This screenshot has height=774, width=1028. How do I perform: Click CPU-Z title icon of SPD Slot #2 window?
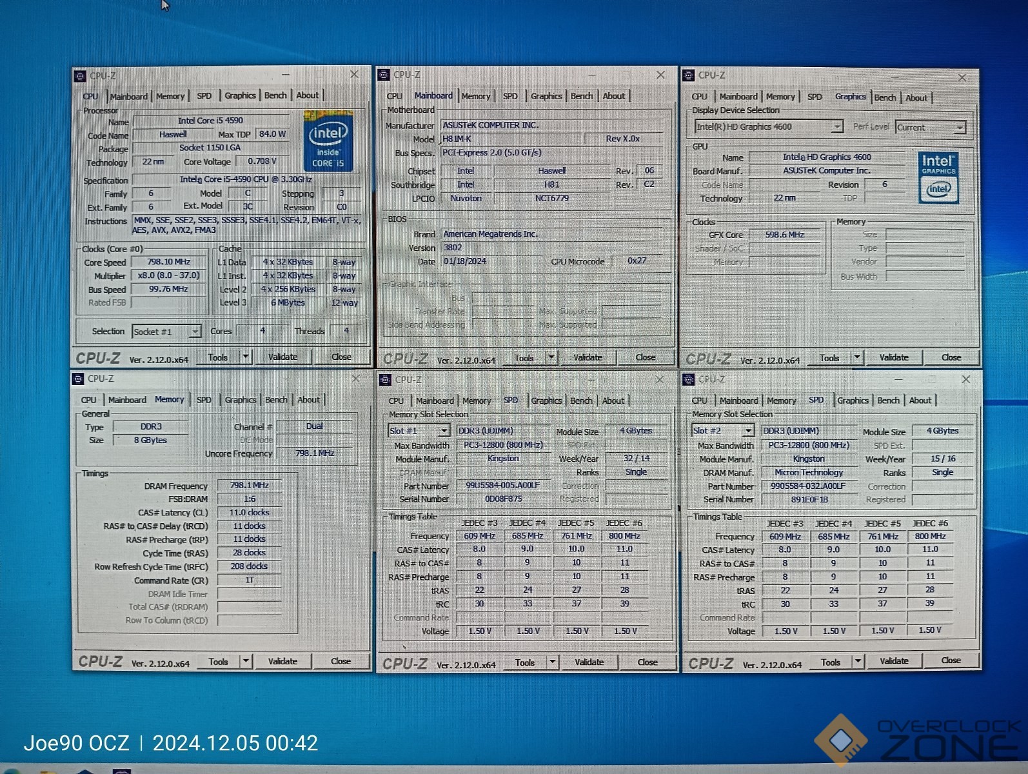pyautogui.click(x=689, y=379)
